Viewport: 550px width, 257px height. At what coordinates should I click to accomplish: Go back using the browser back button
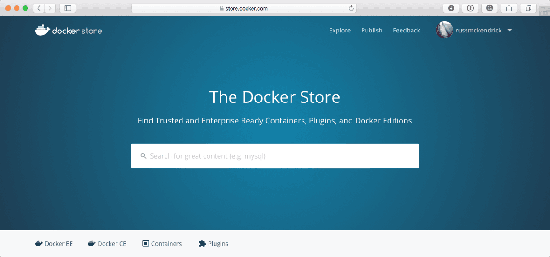(x=39, y=8)
